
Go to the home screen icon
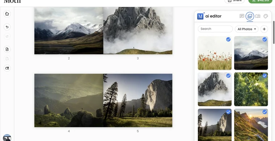pyautogui.click(x=7, y=14)
